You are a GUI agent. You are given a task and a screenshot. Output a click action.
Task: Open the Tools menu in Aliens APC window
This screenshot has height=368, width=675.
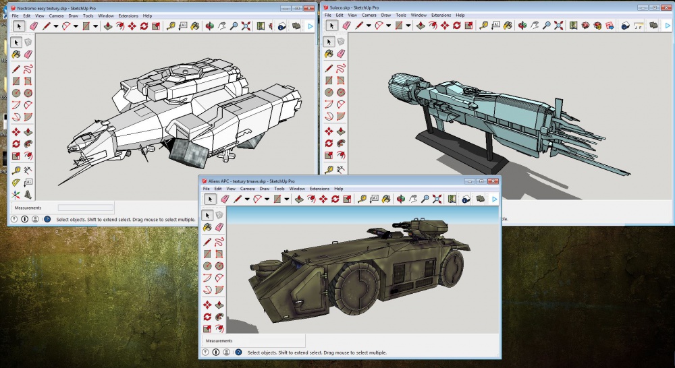[x=279, y=189]
